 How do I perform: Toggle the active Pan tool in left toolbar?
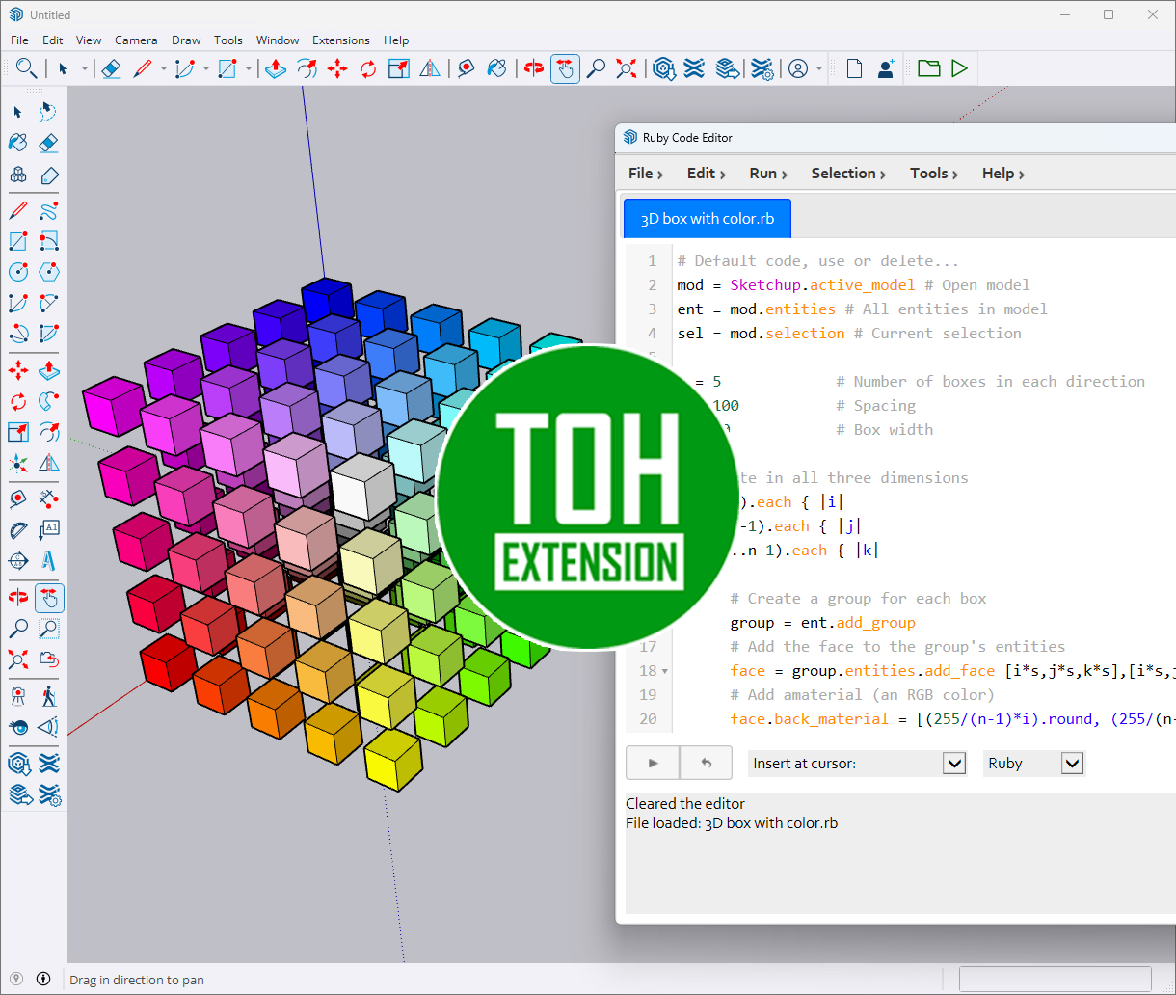coord(49,598)
